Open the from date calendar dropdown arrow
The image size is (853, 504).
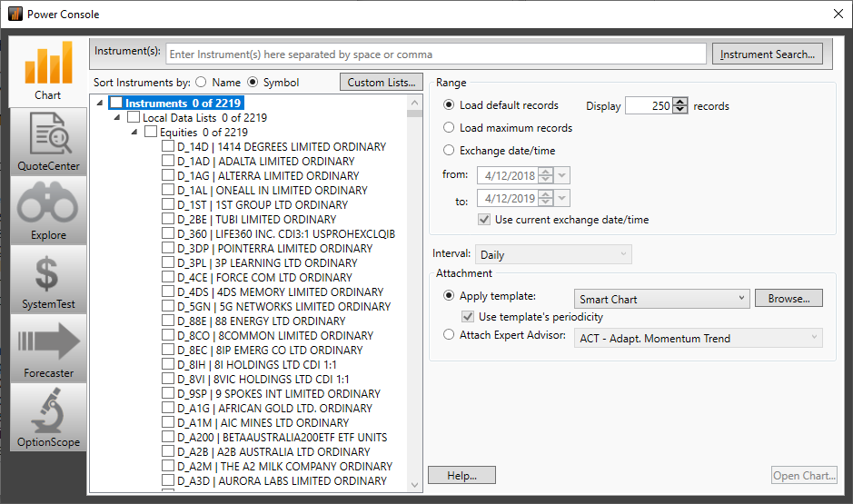(562, 175)
